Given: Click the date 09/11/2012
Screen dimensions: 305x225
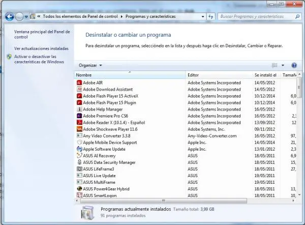Looking at the screenshot, I should [x=264, y=129].
